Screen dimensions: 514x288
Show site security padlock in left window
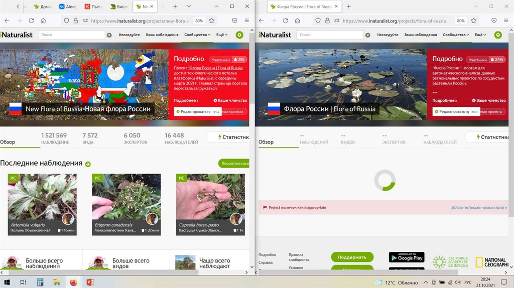pyautogui.click(x=76, y=21)
